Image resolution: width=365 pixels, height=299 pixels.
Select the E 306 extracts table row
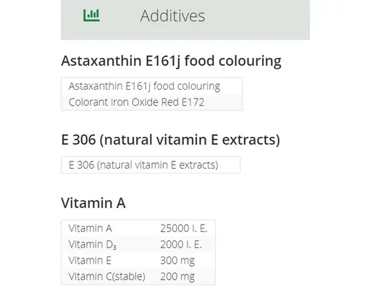tap(151, 165)
